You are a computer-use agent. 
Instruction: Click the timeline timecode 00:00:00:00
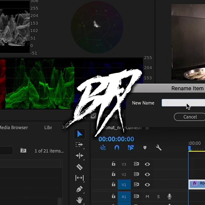tap(116, 139)
